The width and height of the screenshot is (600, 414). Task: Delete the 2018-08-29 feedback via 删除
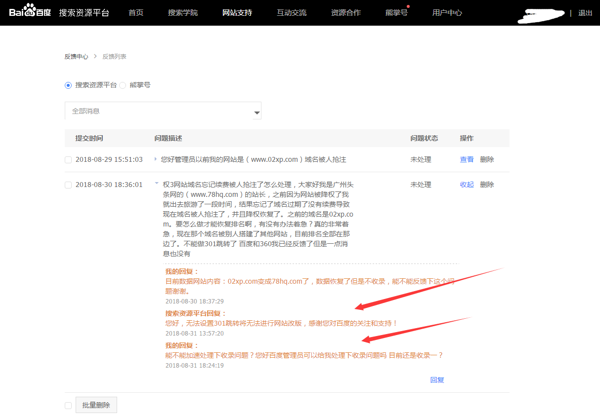(487, 159)
